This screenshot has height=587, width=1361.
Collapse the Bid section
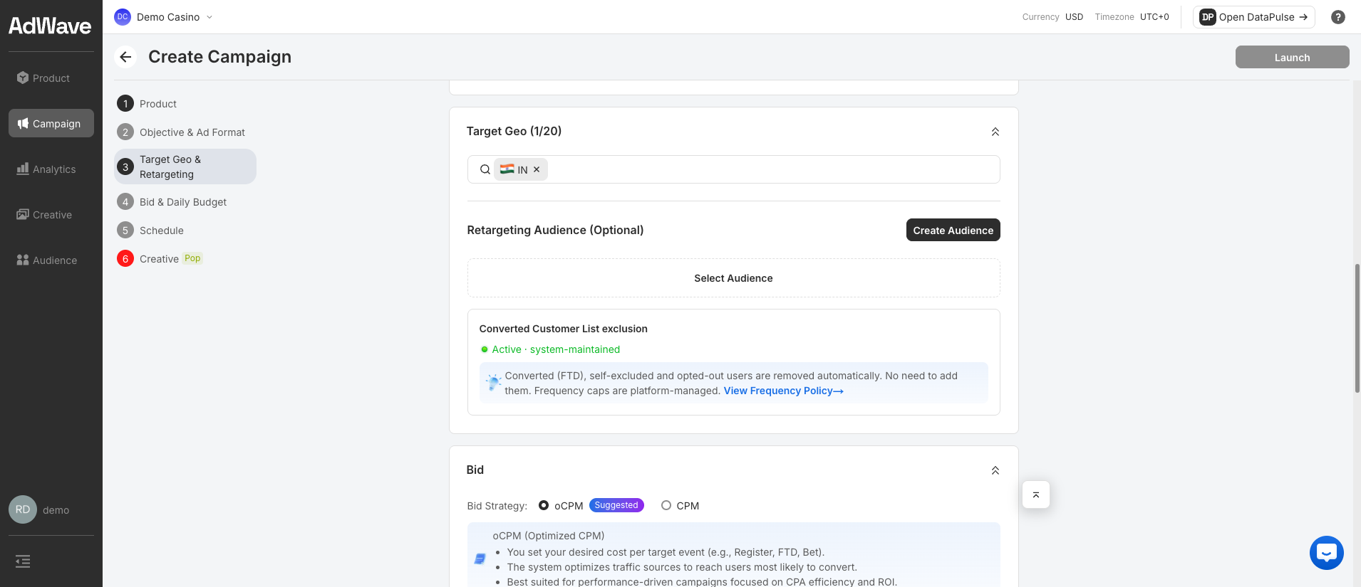(x=995, y=470)
